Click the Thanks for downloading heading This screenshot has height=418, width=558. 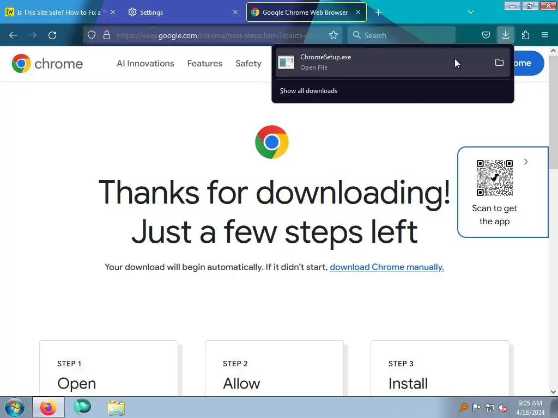click(275, 212)
